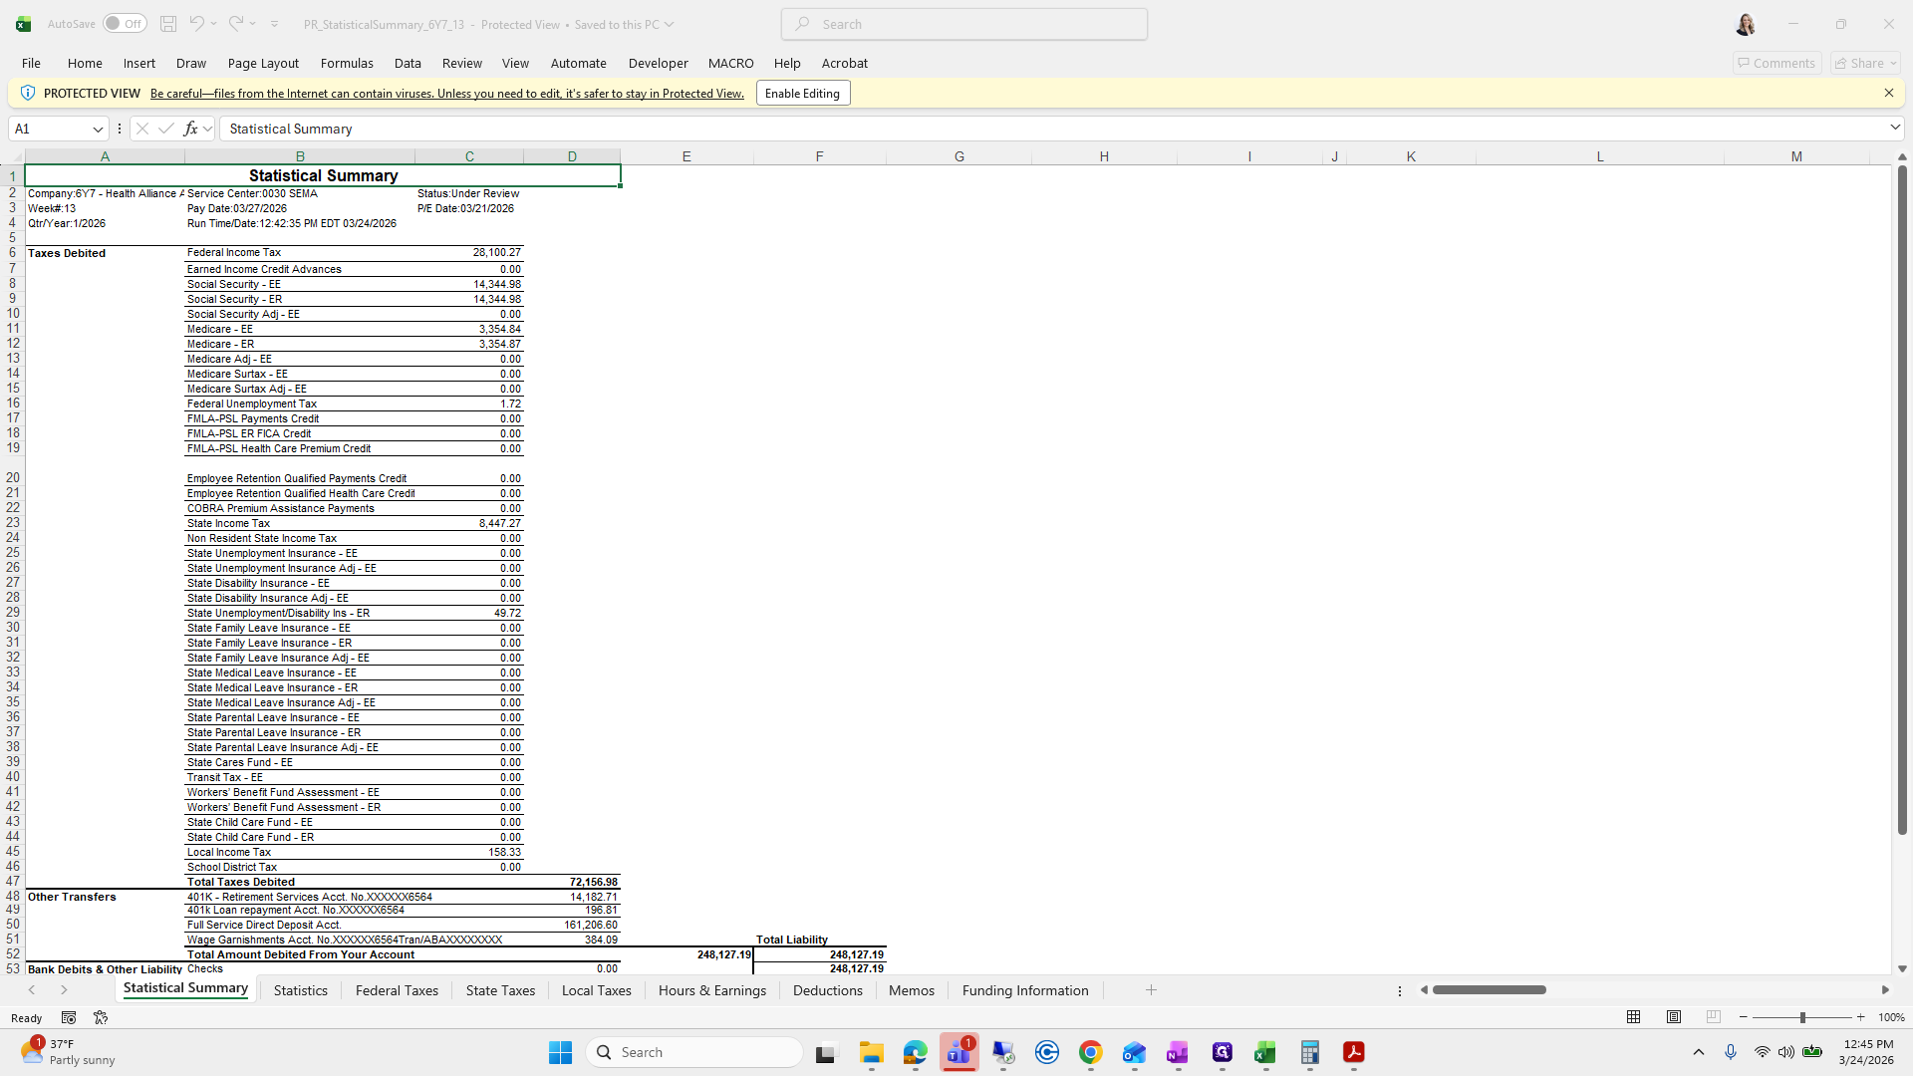Click the Save icon in title bar
The image size is (1913, 1076).
[x=168, y=24]
